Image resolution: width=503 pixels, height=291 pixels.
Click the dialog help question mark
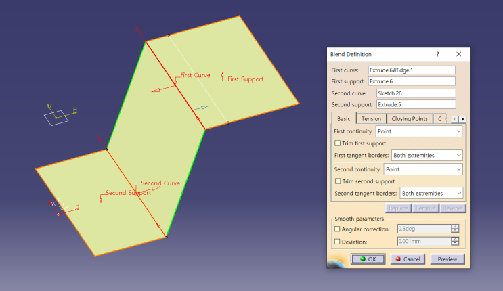(x=437, y=54)
